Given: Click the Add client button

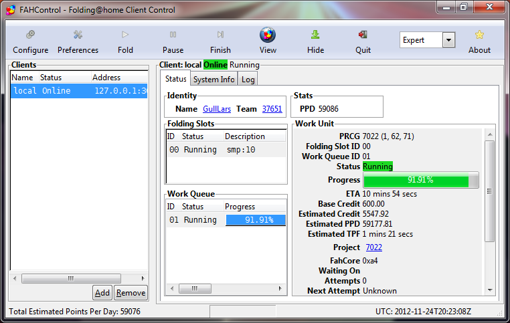Looking at the screenshot, I should point(102,293).
